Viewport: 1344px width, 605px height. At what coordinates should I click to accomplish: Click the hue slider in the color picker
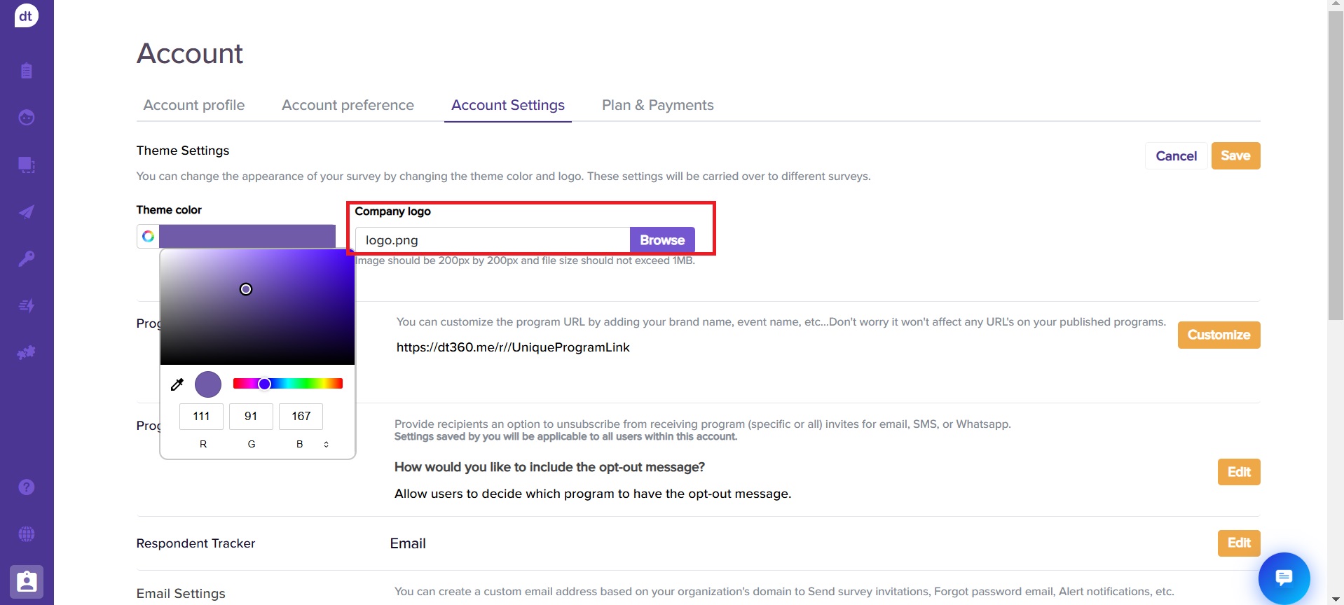(x=288, y=384)
